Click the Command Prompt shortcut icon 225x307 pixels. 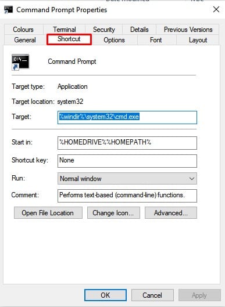tap(20, 62)
